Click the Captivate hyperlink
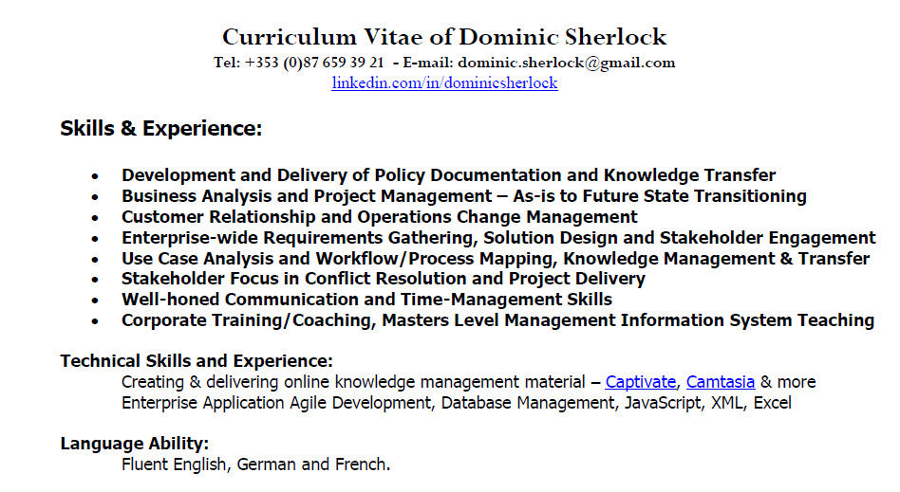900x492 pixels. coord(641,382)
